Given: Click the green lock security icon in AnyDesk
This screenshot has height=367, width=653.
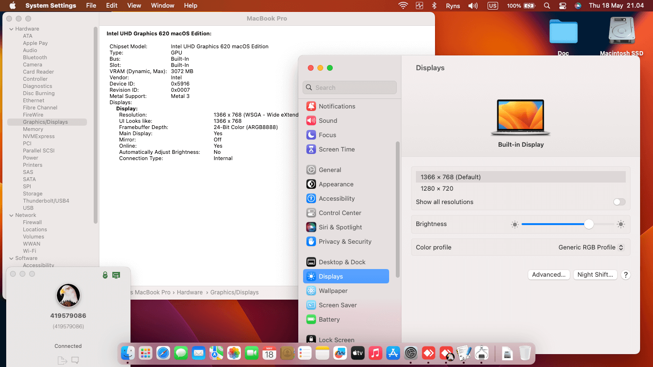Looking at the screenshot, I should click(105, 275).
